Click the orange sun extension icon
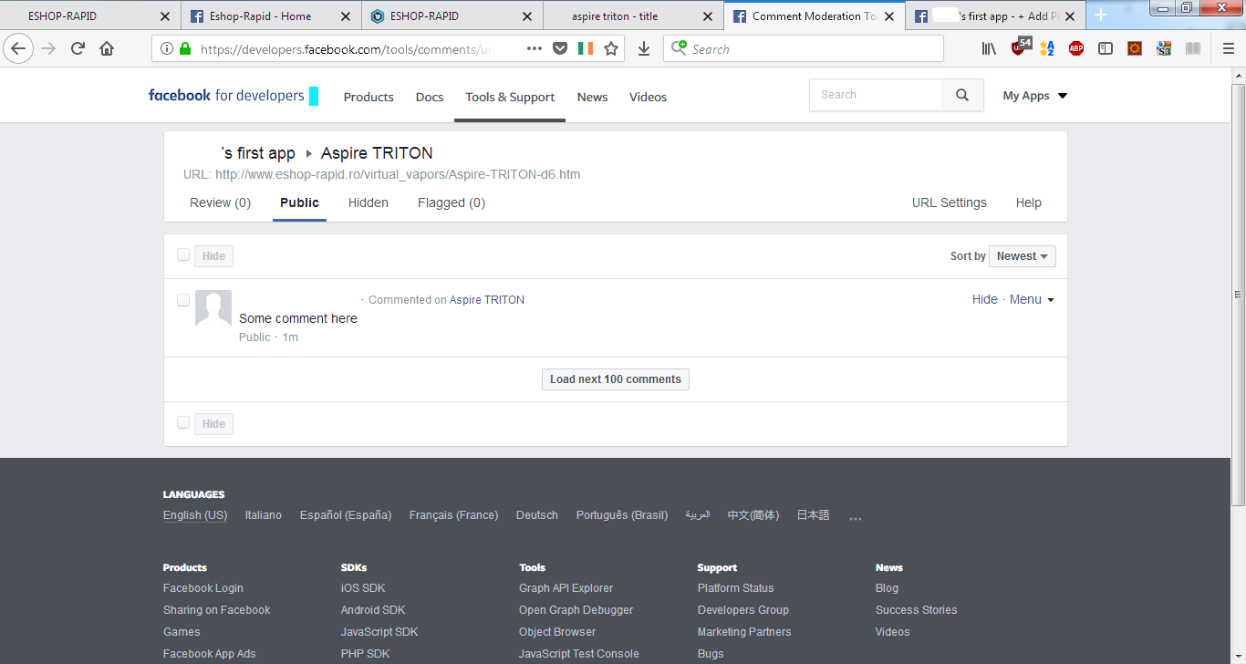The height and width of the screenshot is (664, 1246). (x=1135, y=49)
